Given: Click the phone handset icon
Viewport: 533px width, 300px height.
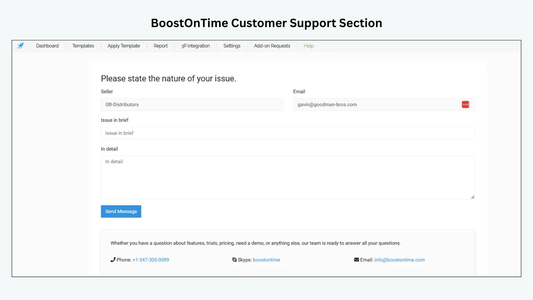Looking at the screenshot, I should (x=113, y=260).
